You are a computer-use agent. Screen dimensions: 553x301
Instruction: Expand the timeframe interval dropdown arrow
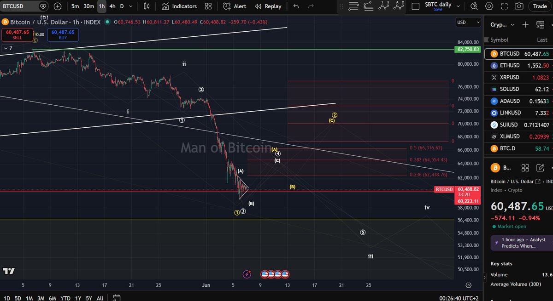pos(131,6)
